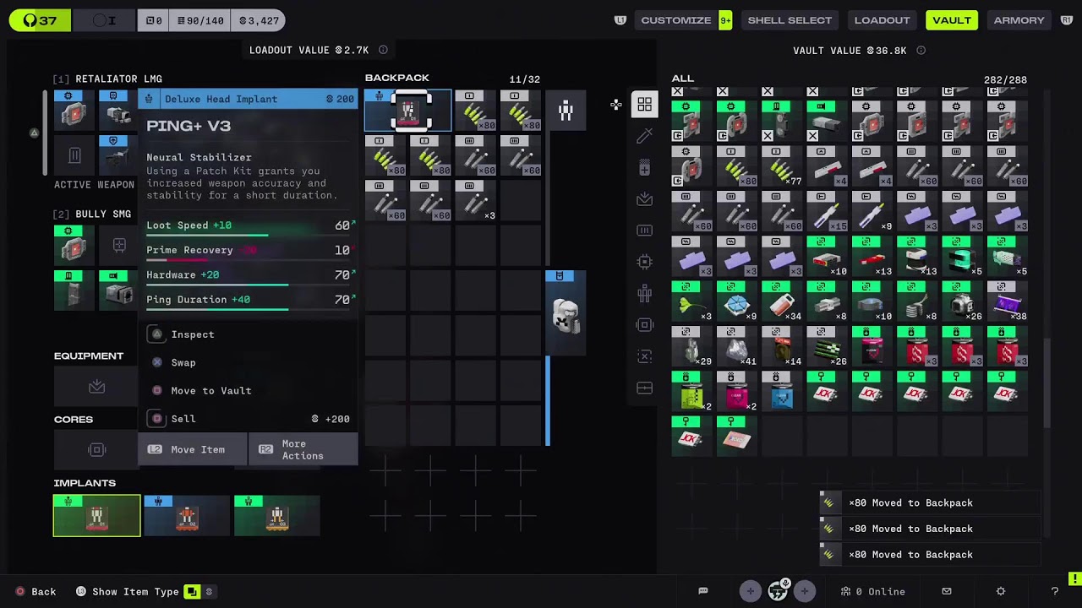Select the purple vault item showing ×38

tap(1006, 302)
